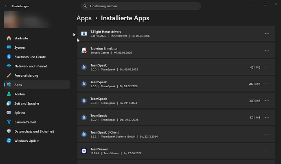The width and height of the screenshot is (281, 164).
Task: Click the TeamSpeak 3 Client app icon
Action: point(84,134)
